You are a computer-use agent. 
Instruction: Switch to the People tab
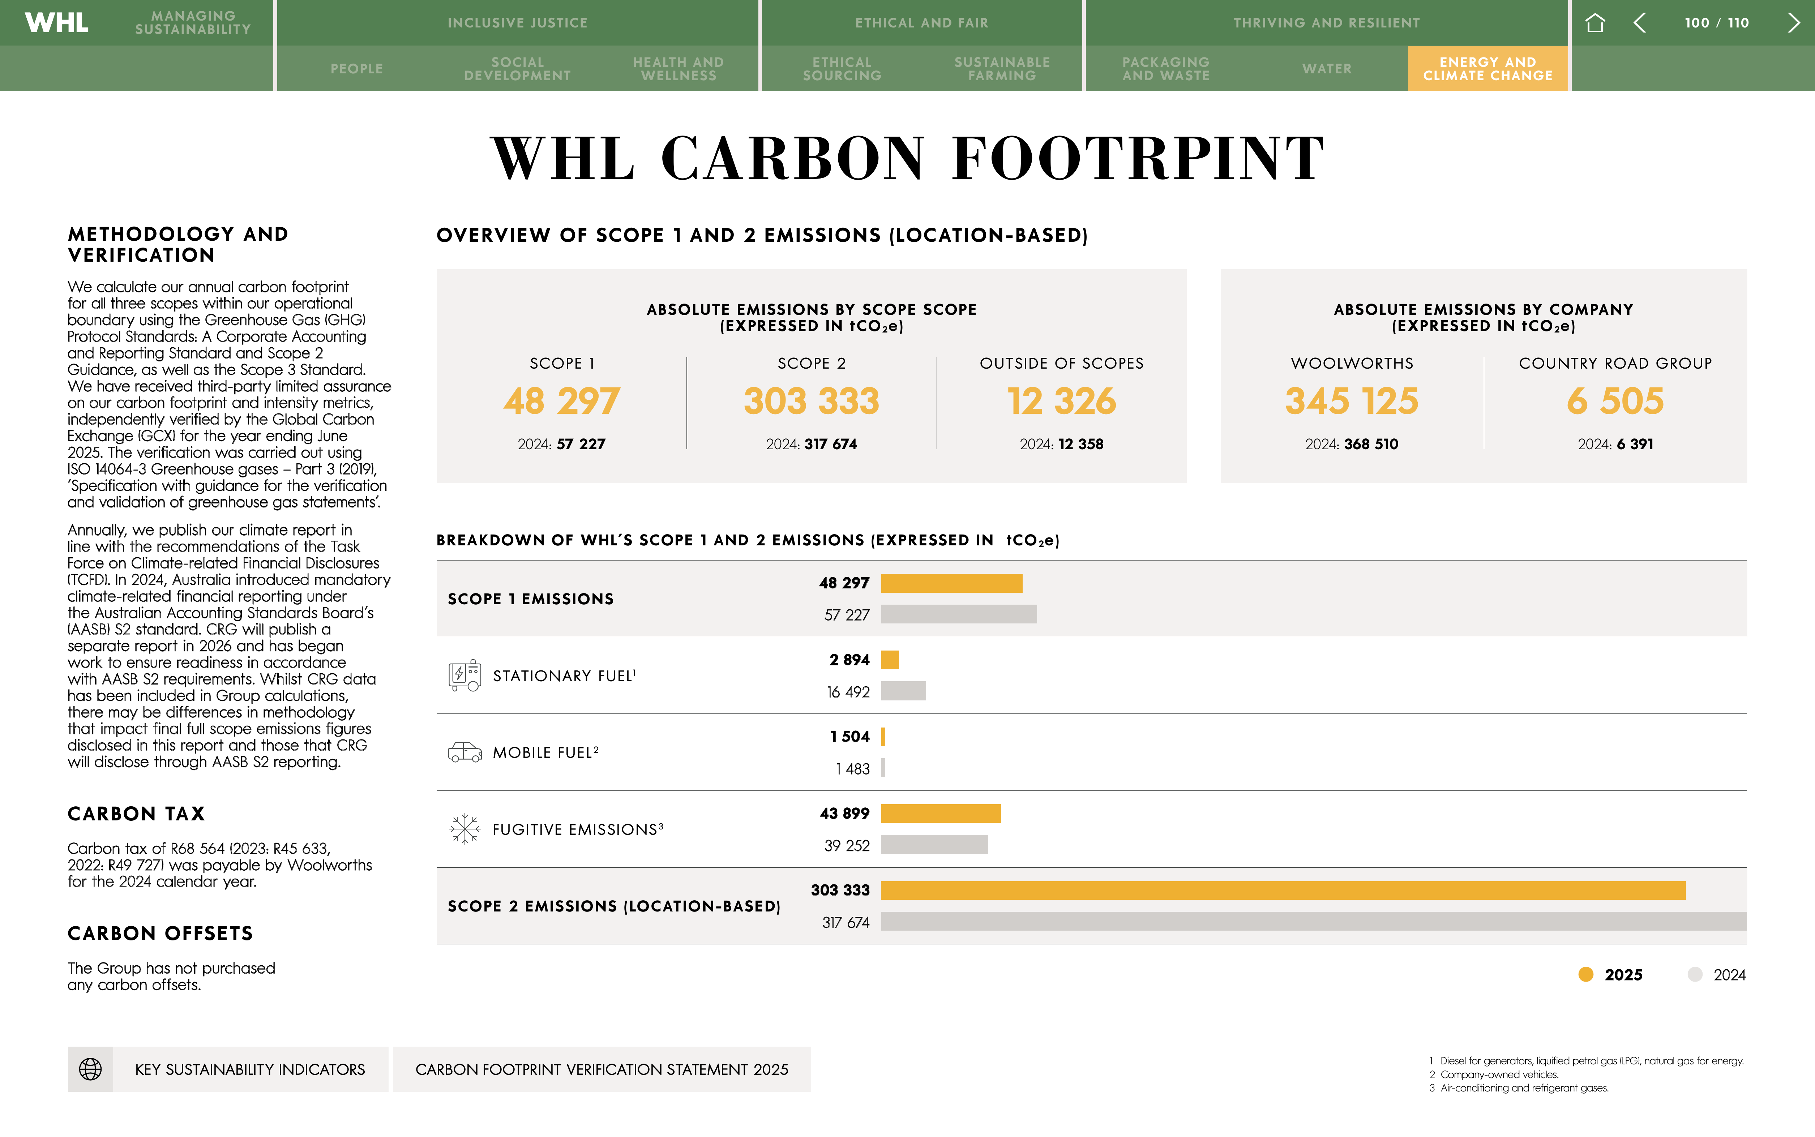[x=356, y=68]
